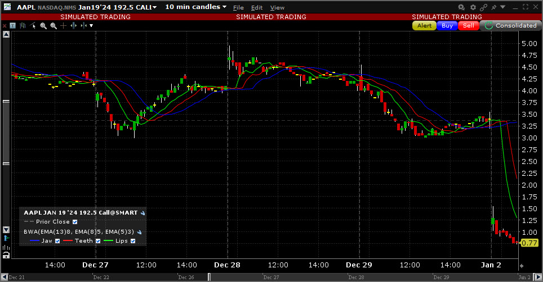The width and height of the screenshot is (543, 282).
Task: Click the blue add-indicator icon on left edge
Action: (x=6, y=238)
